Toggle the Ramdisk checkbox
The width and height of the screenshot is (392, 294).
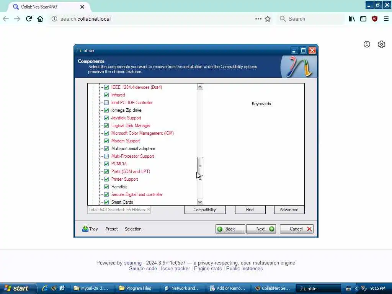(x=106, y=187)
